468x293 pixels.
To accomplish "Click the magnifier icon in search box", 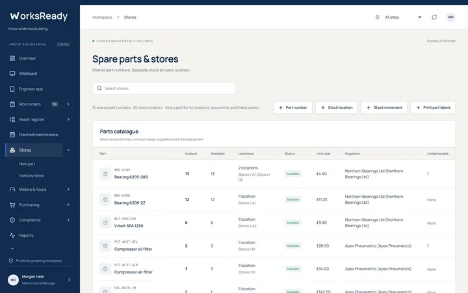I will 99,88.
